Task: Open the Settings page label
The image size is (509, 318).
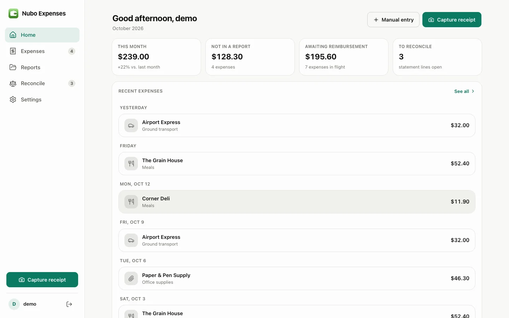Action: coord(31,100)
